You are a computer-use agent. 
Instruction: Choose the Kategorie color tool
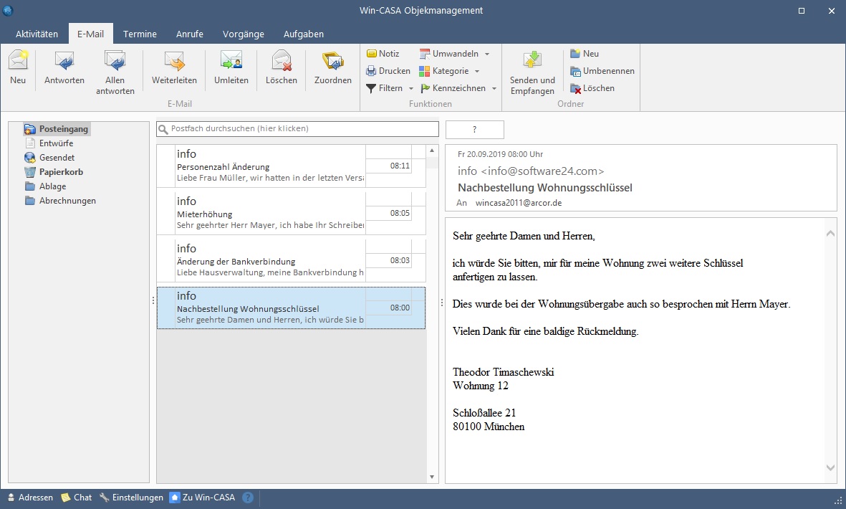point(444,71)
